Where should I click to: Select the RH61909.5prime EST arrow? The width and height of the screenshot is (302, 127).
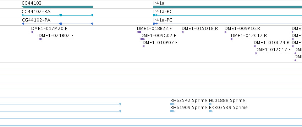click(x=172, y=111)
